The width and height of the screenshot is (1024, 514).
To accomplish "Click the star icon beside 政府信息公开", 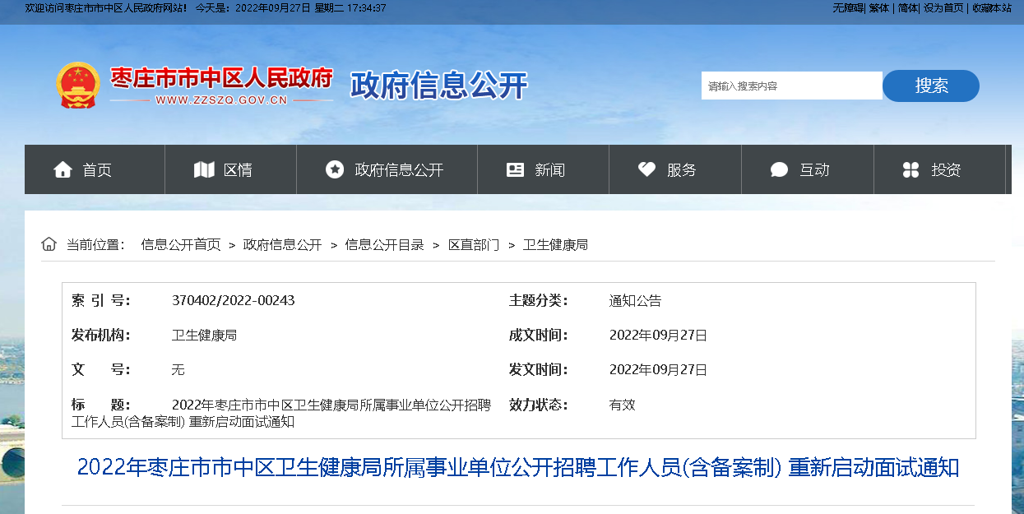I will (335, 169).
